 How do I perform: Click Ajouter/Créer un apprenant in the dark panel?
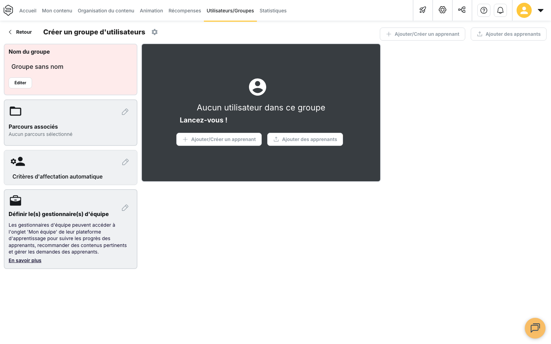coord(219,139)
